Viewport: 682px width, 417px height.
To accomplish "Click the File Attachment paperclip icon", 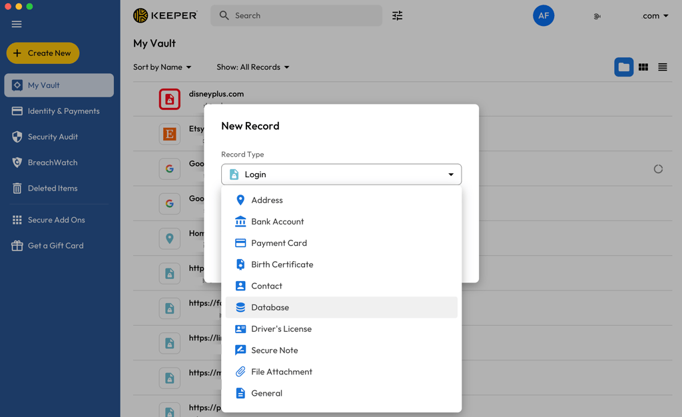I will (x=240, y=371).
